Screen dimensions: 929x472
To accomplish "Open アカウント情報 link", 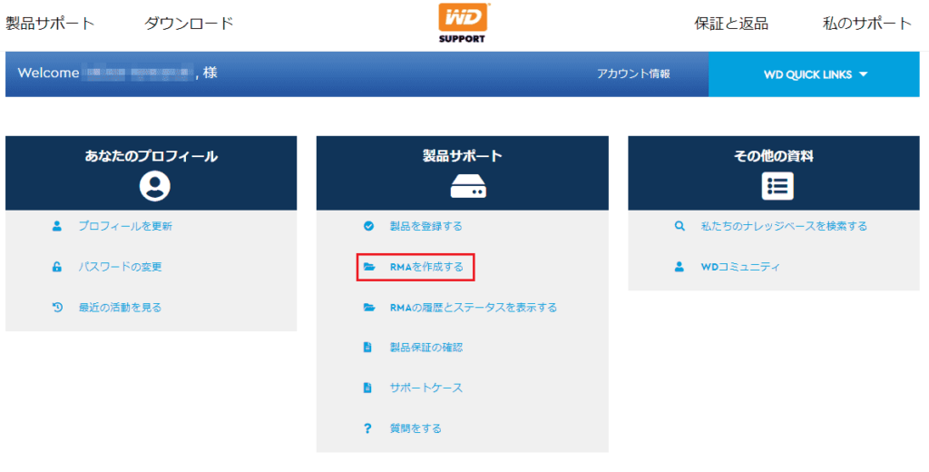I will 633,74.
